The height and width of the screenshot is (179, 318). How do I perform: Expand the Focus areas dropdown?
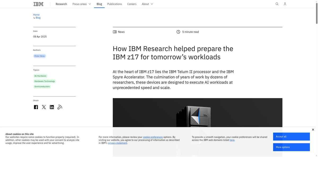pos(81,4)
